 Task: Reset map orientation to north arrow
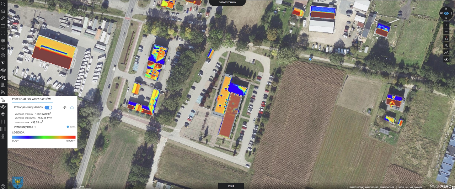click(446, 39)
